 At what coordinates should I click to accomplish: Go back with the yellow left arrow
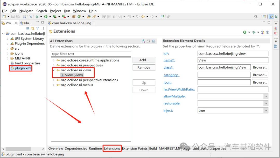(x=143, y=17)
